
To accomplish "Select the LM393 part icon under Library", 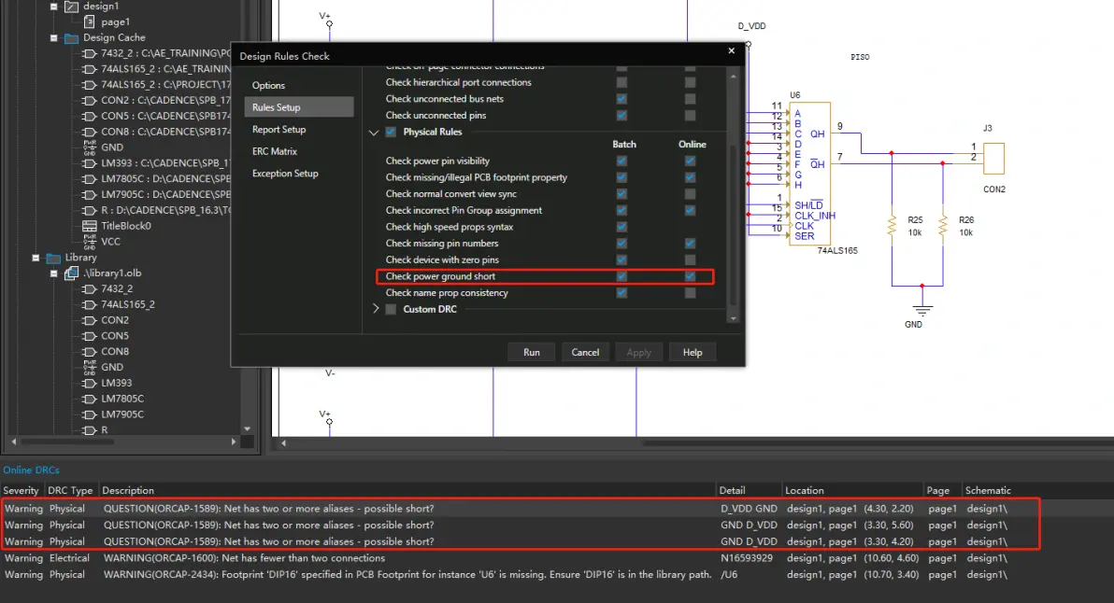I will 90,383.
